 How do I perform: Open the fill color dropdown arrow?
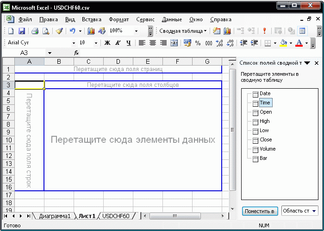click(x=291, y=43)
